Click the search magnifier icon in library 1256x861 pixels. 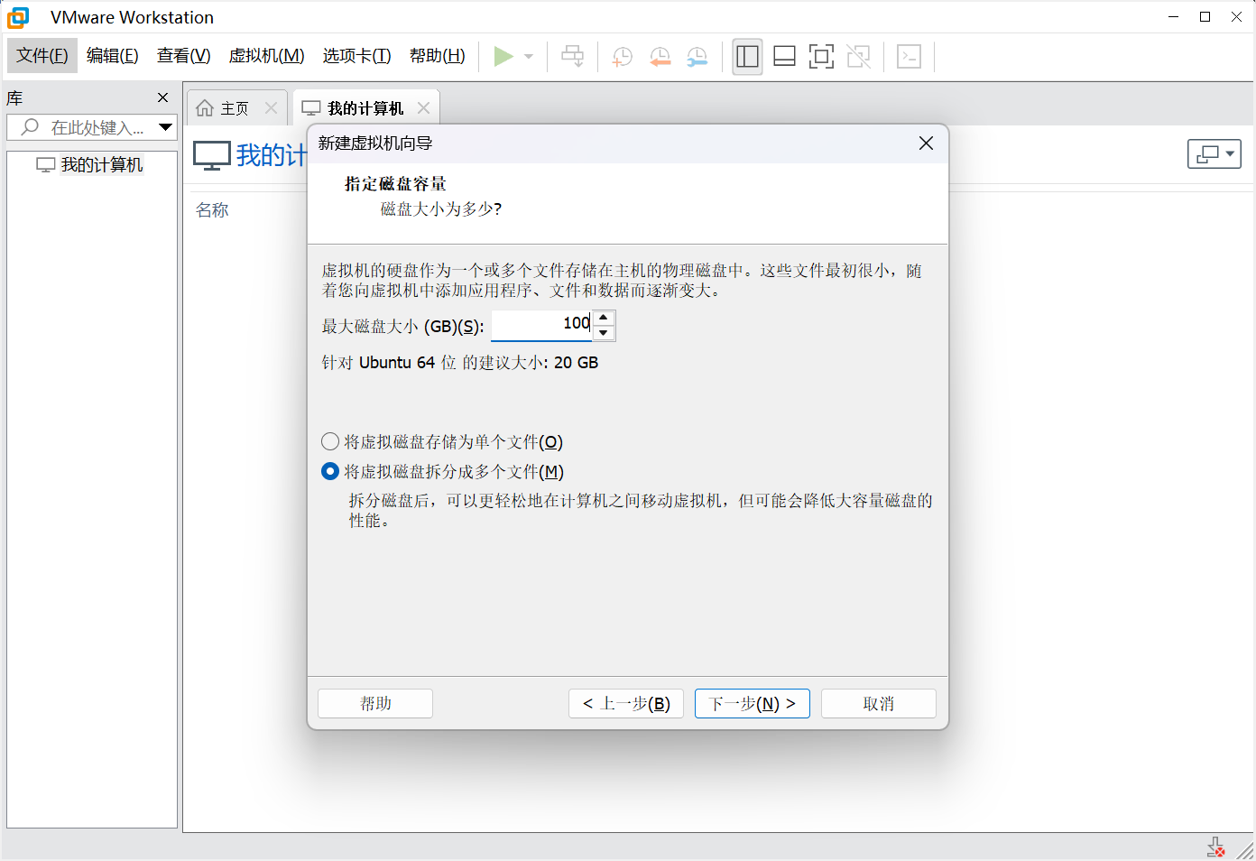(x=31, y=127)
